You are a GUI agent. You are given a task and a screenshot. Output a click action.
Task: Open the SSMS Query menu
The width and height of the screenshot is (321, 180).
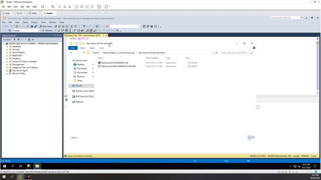point(25,22)
